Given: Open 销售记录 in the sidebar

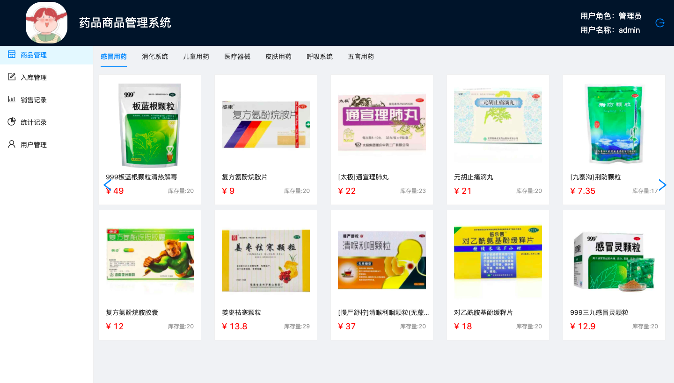Looking at the screenshot, I should (46, 100).
